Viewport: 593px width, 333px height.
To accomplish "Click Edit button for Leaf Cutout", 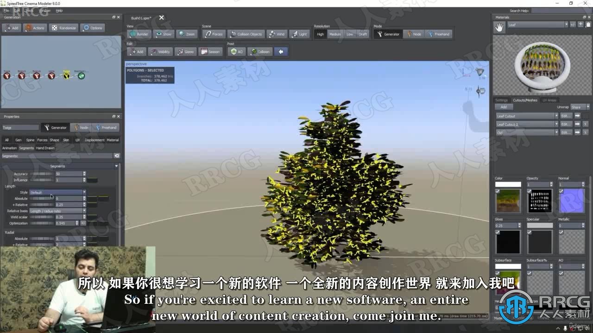I will 566,116.
